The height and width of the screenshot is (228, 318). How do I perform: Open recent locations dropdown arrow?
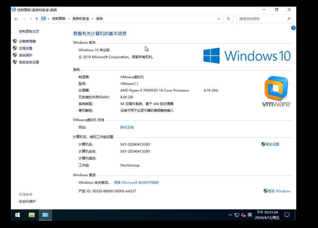point(31,19)
